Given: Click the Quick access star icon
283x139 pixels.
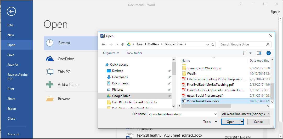Looking at the screenshot, I should [107, 65].
